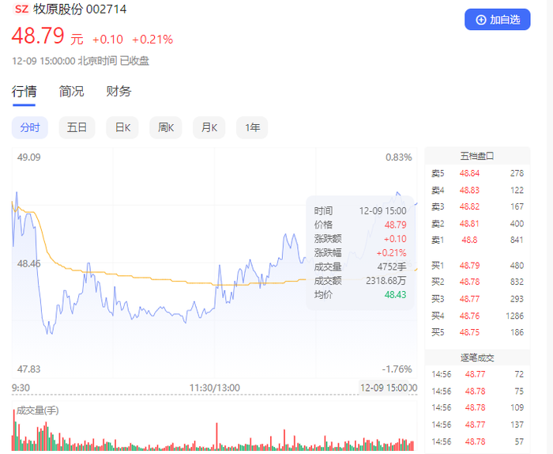The image size is (553, 454).
Task: Click the 逐笔成交 panel header
Action: click(477, 358)
